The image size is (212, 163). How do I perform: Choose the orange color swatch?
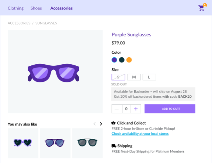coord(129,60)
